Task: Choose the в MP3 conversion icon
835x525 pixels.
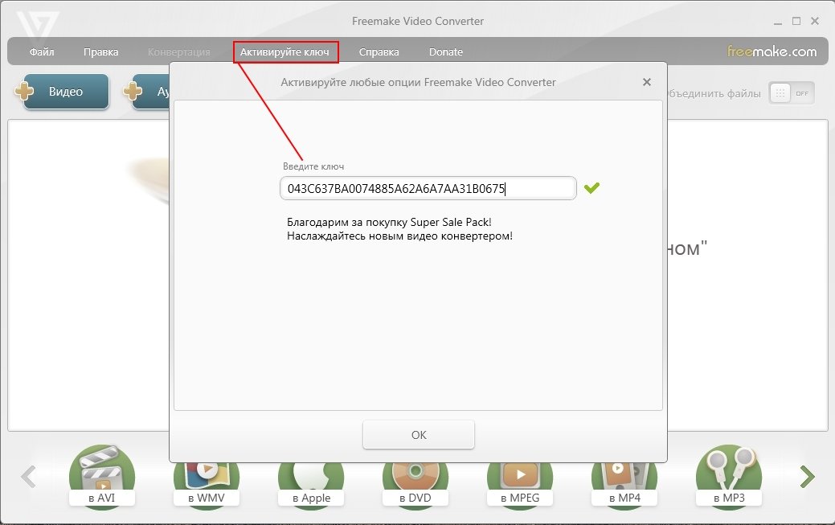Action: (x=729, y=476)
